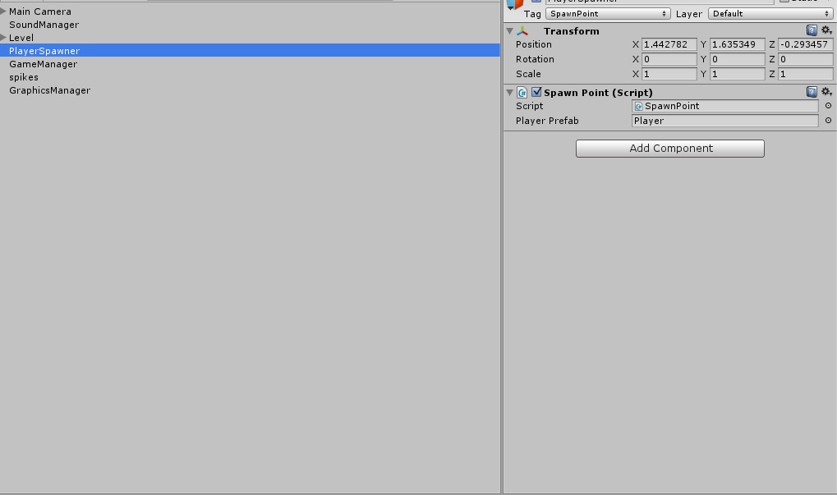This screenshot has height=495, width=837.
Task: Expand the Main Camera hierarchy item
Action: tap(3, 11)
